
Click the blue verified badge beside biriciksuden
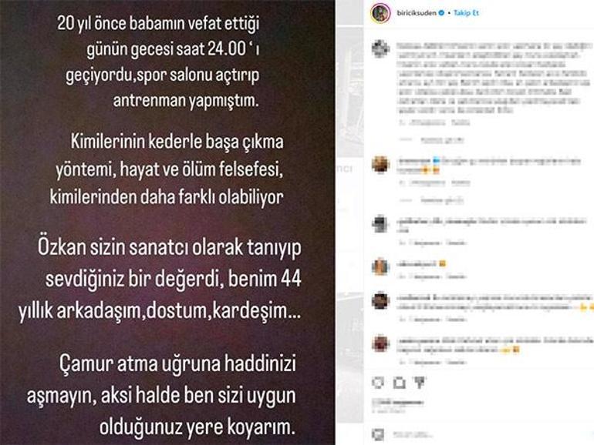[441, 13]
